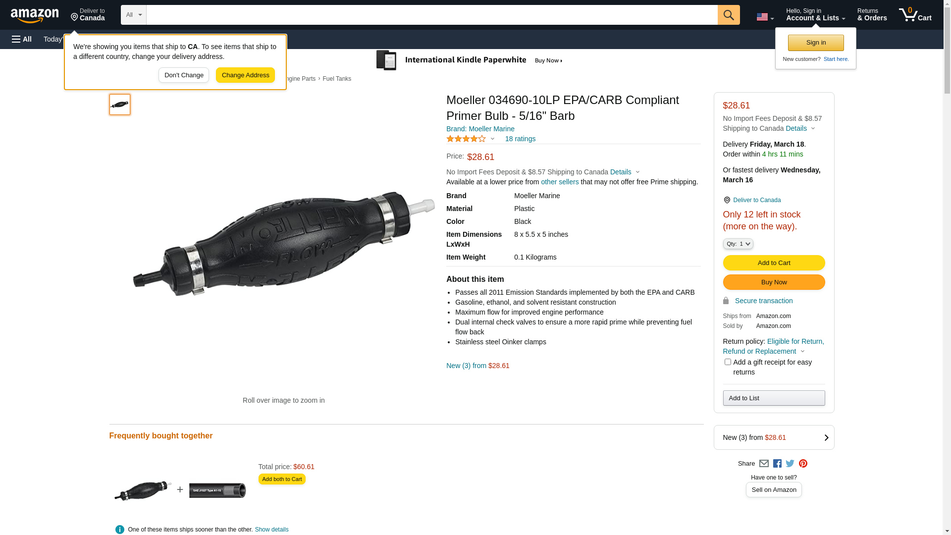Expand New (3) from $28.61 offers
This screenshot has height=535, width=951.
774,437
